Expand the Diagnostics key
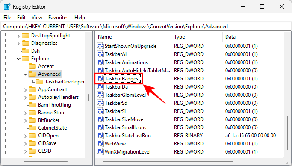 click(x=18, y=43)
